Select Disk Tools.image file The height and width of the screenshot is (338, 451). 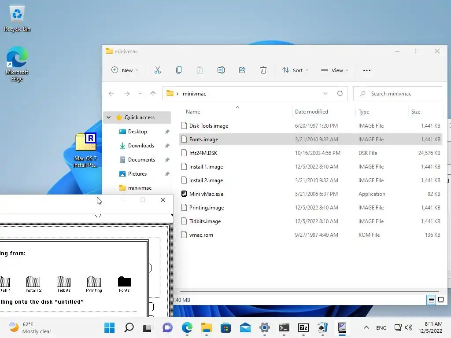311,126
